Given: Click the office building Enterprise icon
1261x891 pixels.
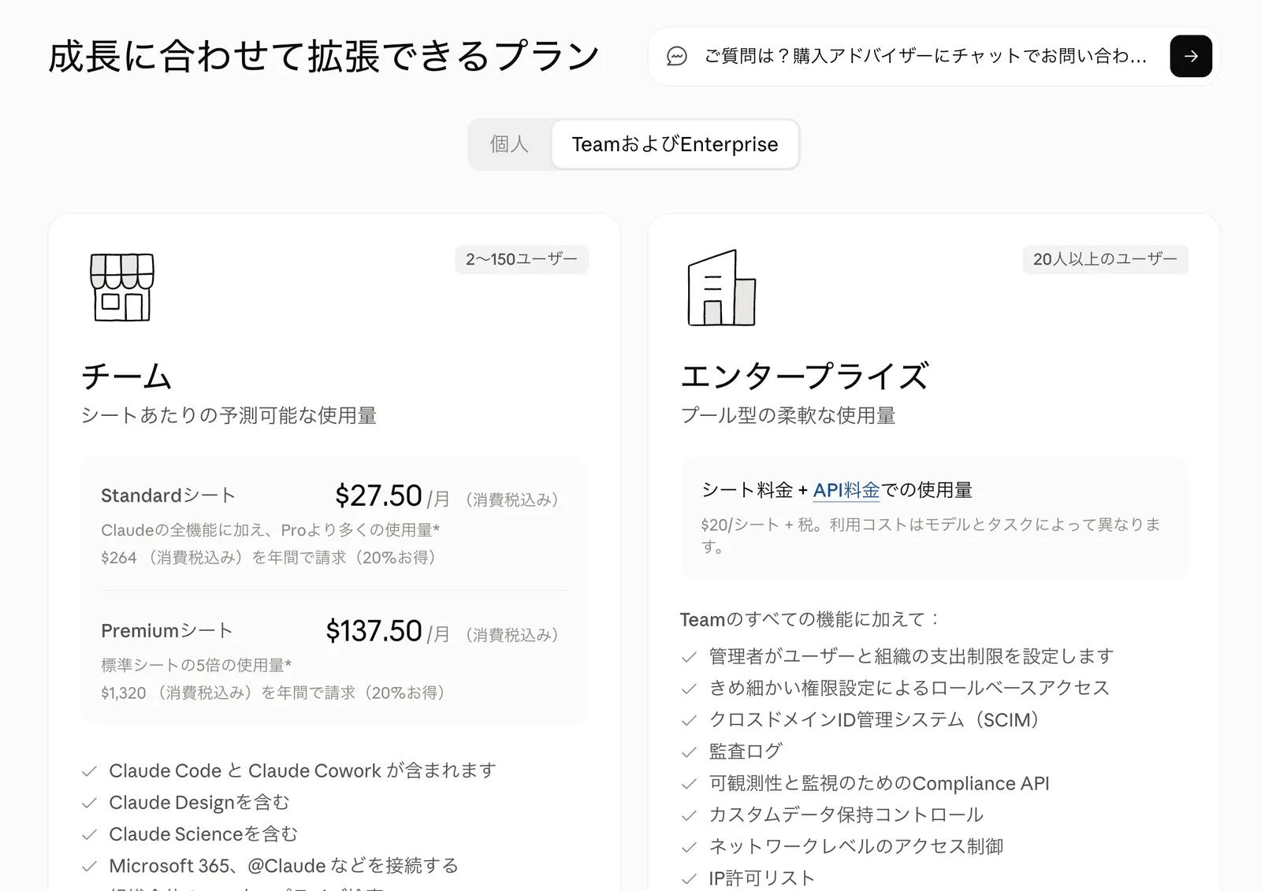Looking at the screenshot, I should tap(722, 288).
